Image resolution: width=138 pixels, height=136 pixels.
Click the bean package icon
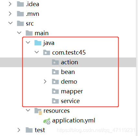(x=55, y=72)
